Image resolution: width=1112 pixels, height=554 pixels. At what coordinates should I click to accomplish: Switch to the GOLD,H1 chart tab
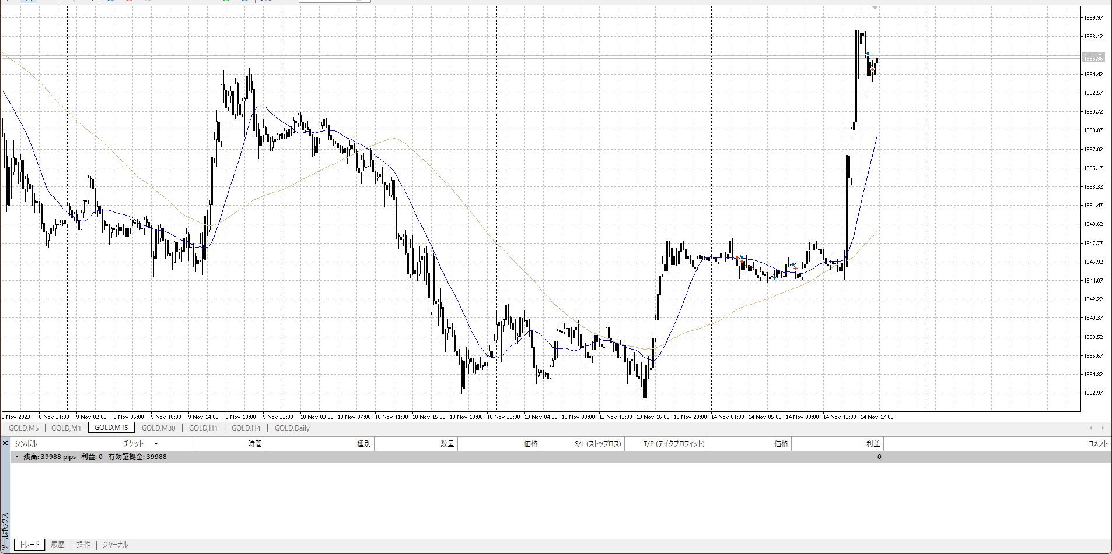tap(203, 428)
